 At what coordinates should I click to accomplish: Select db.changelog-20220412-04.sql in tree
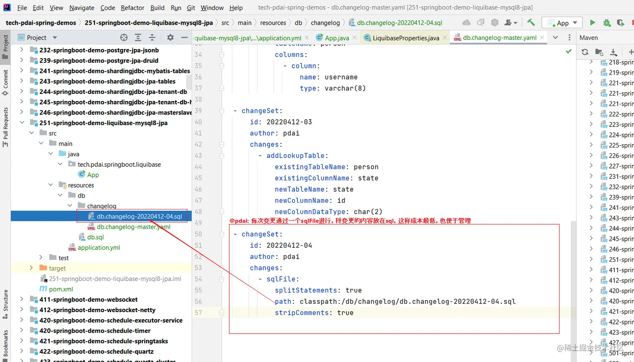(139, 216)
